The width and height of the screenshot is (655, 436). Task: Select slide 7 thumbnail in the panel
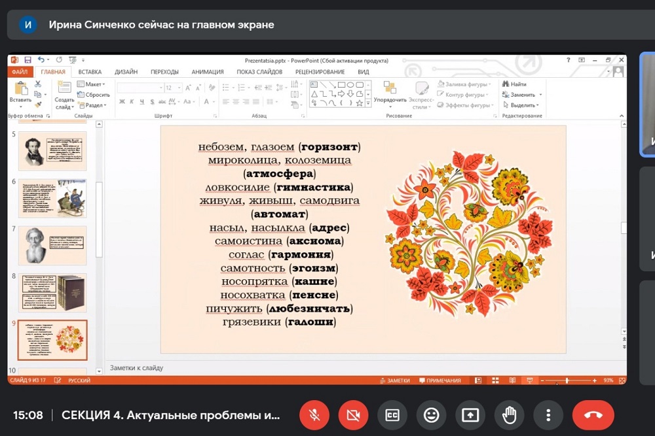52,245
